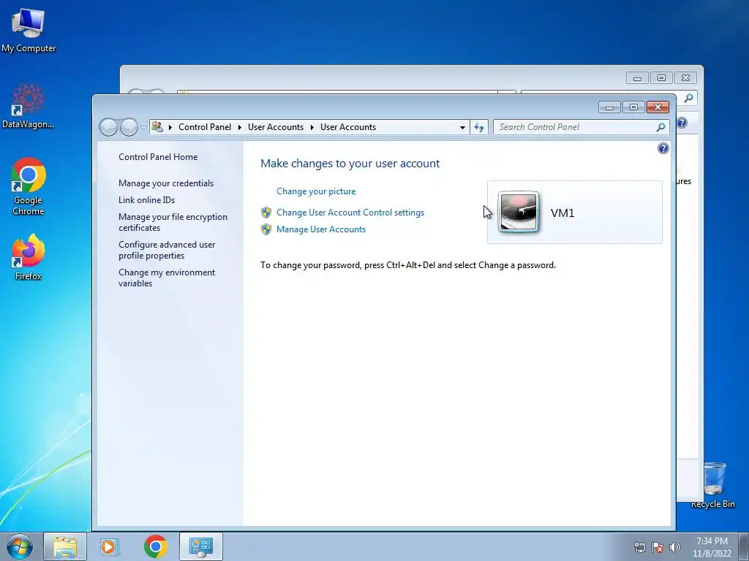Open Link online IDs
749x561 pixels.
tap(146, 200)
